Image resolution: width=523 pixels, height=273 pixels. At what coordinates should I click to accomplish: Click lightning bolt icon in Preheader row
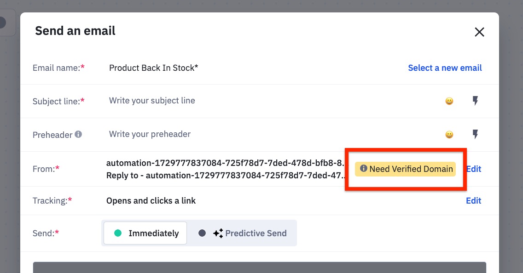476,134
